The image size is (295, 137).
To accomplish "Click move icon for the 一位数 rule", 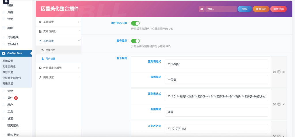I will click(274, 72).
